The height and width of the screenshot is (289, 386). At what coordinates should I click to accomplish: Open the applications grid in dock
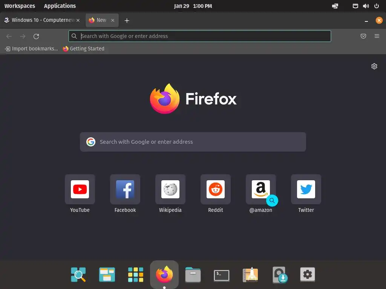(136, 274)
